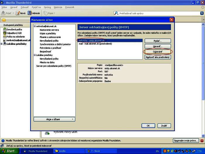The width and height of the screenshot is (205, 154).
Task: Click the search magnifier icon in search box
Action: [x=116, y=13]
